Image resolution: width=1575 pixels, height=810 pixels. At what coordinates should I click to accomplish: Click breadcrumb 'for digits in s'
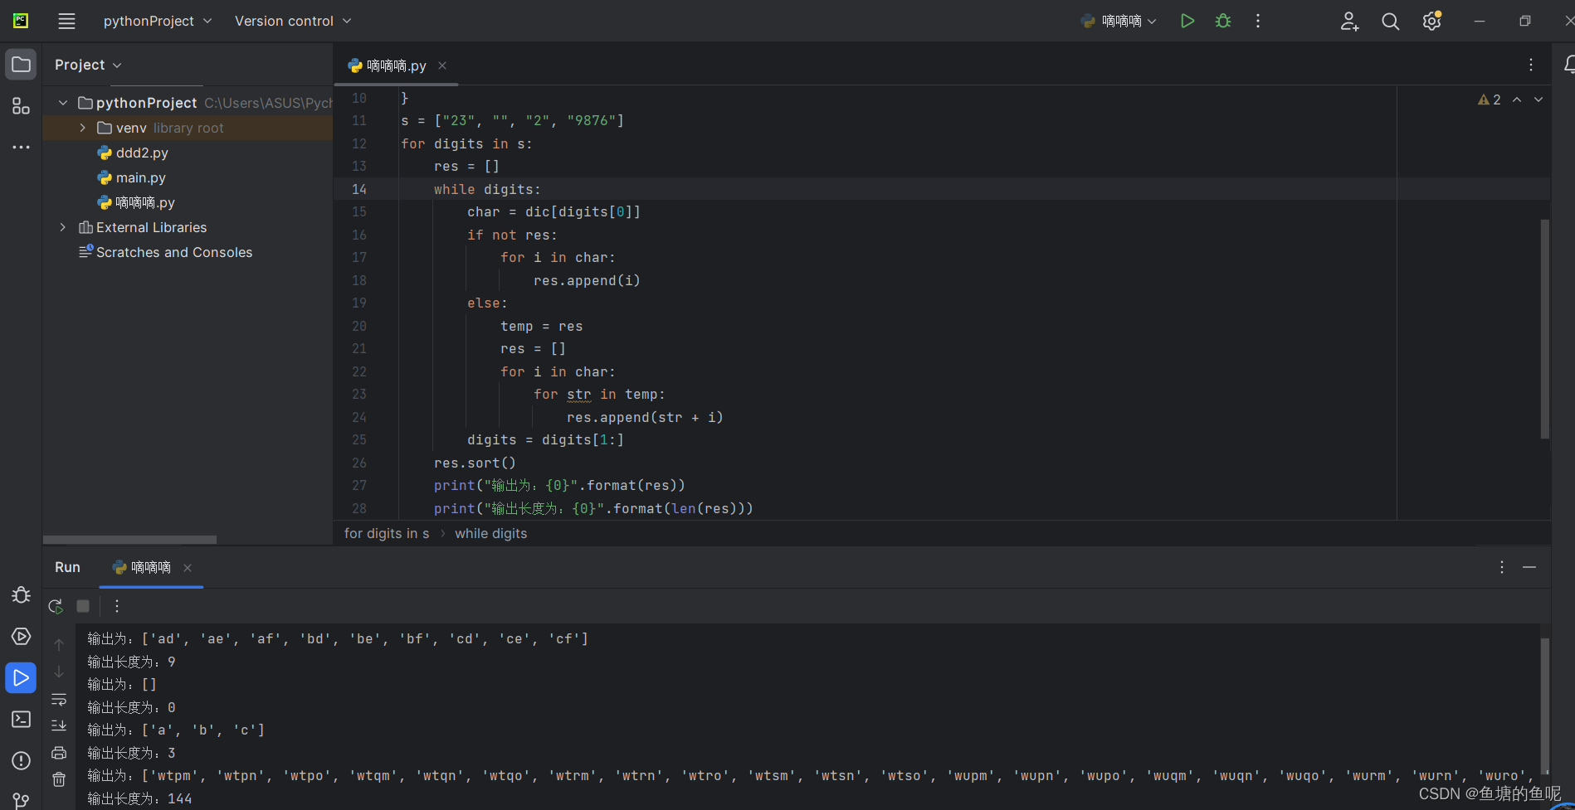pos(387,533)
